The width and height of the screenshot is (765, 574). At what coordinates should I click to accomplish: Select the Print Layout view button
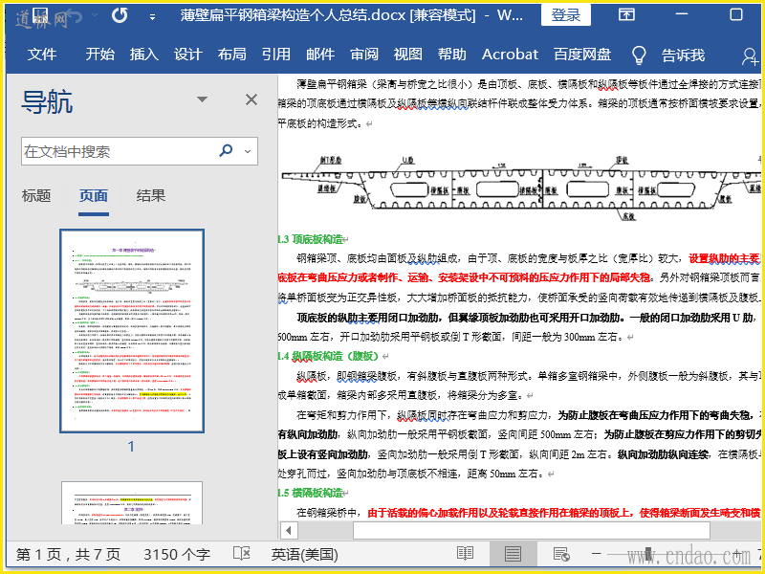click(513, 554)
